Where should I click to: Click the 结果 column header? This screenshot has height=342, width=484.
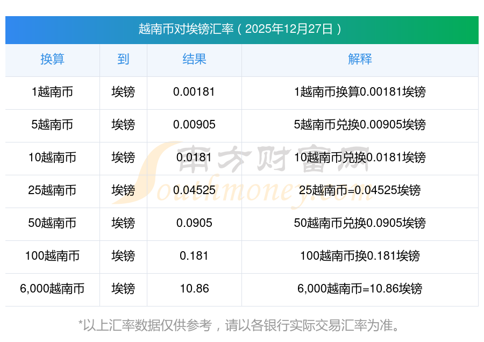coord(194,59)
